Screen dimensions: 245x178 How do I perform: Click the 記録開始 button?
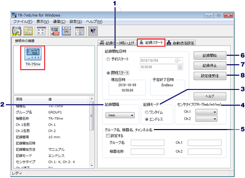(210, 55)
